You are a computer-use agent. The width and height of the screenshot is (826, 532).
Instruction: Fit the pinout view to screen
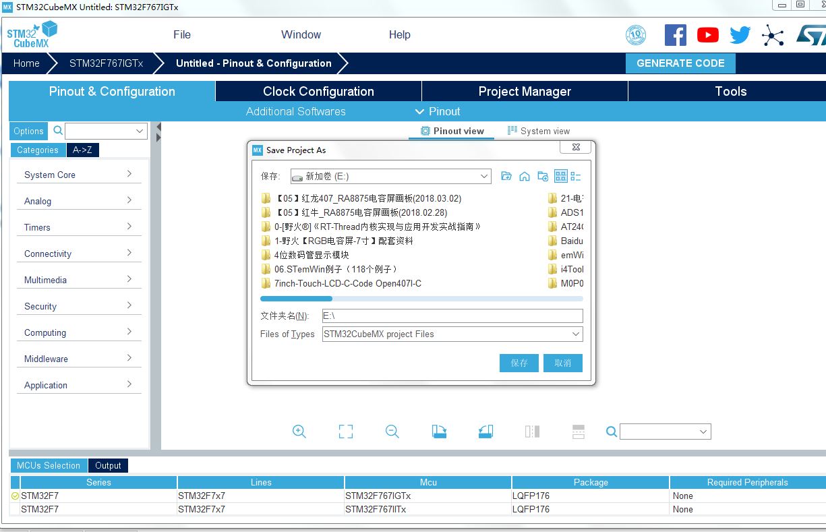[346, 432]
